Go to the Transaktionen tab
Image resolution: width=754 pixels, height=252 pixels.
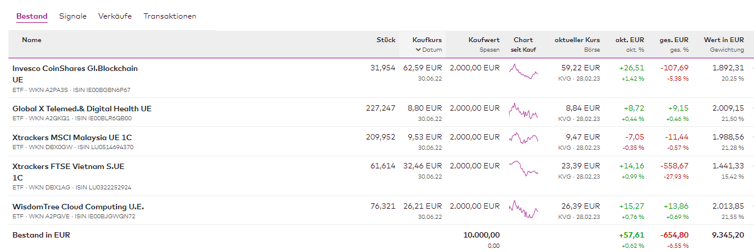point(169,16)
